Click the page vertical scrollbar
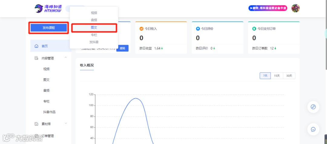The height and width of the screenshot is (144, 327). point(326,35)
